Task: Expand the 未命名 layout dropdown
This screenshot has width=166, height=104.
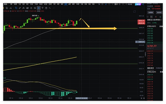Action: 130,4
